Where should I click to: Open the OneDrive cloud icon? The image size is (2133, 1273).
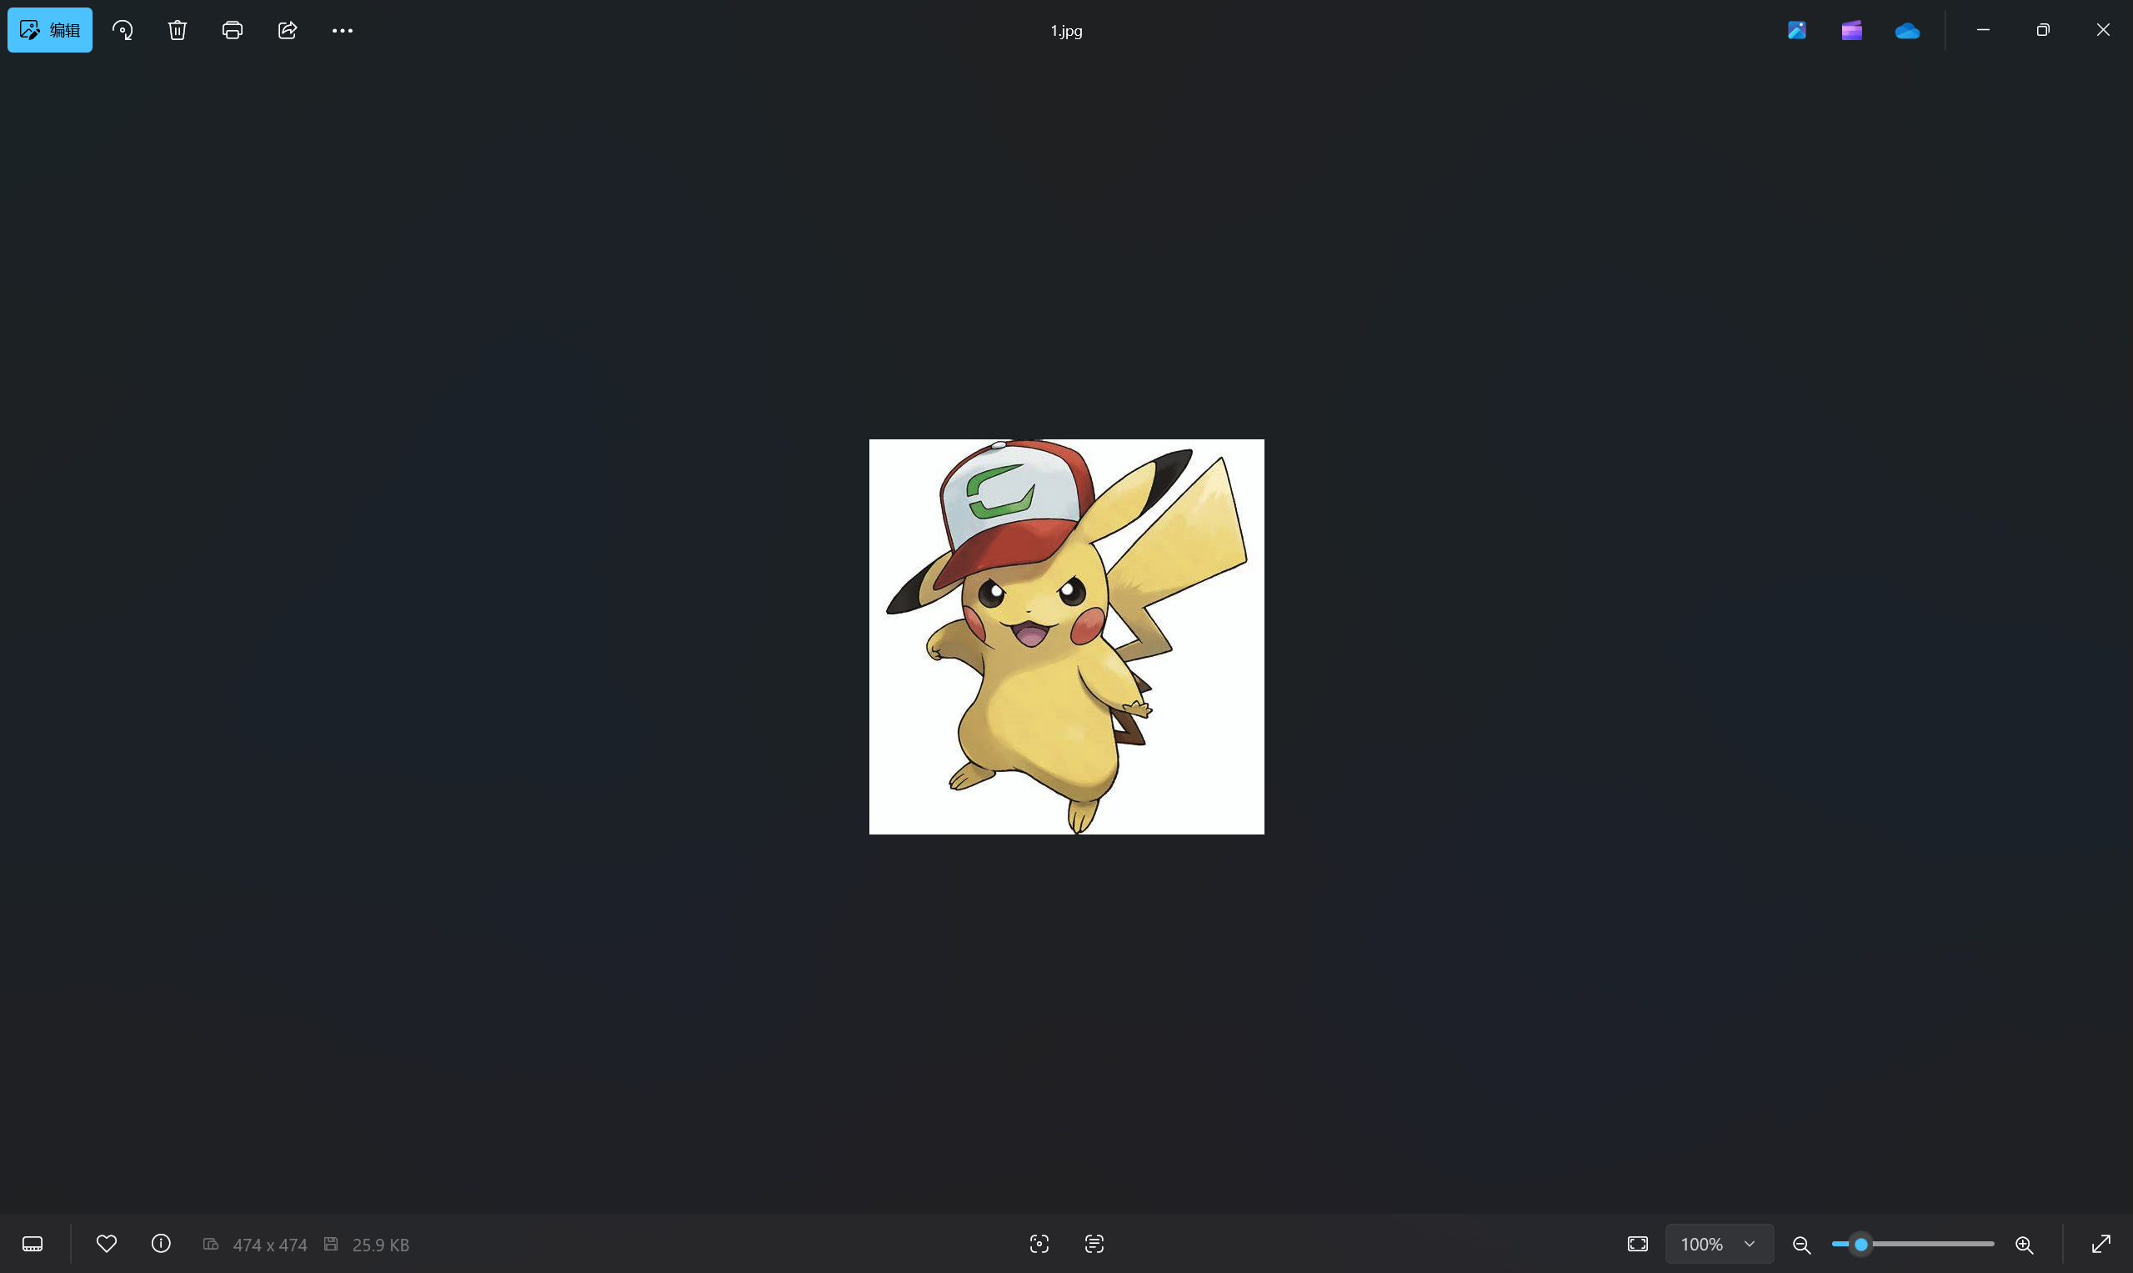coord(1906,30)
